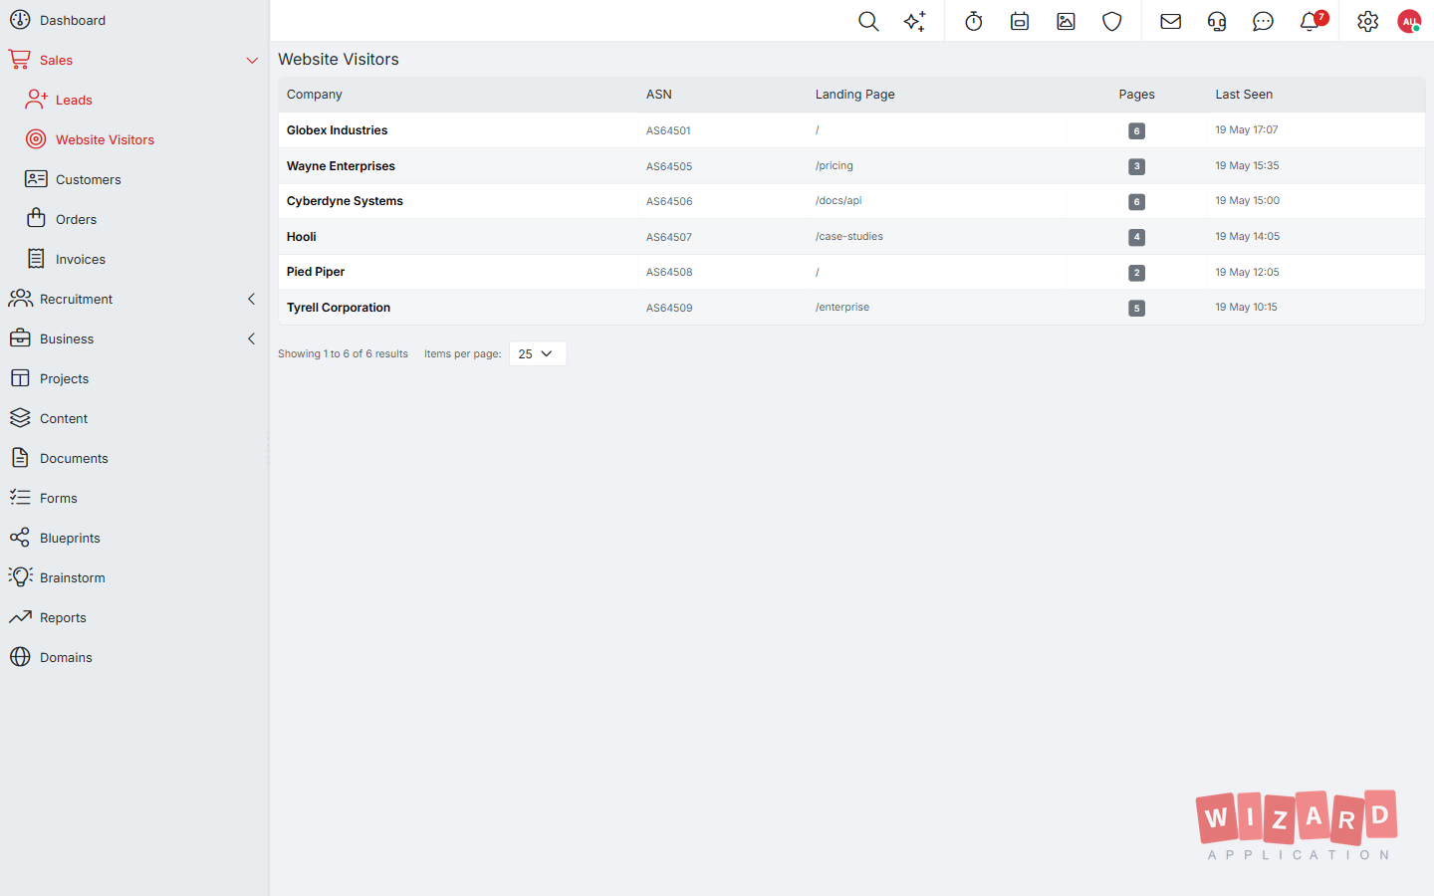Viewport: 1434px width, 896px height.
Task: Click the shield security icon
Action: (1112, 21)
